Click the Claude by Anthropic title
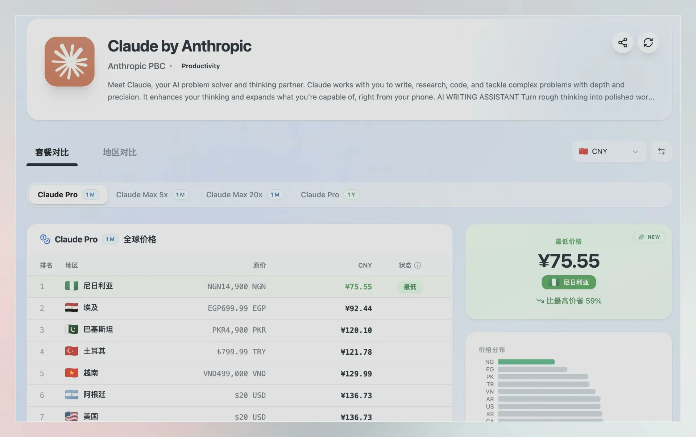696x437 pixels. coord(179,46)
